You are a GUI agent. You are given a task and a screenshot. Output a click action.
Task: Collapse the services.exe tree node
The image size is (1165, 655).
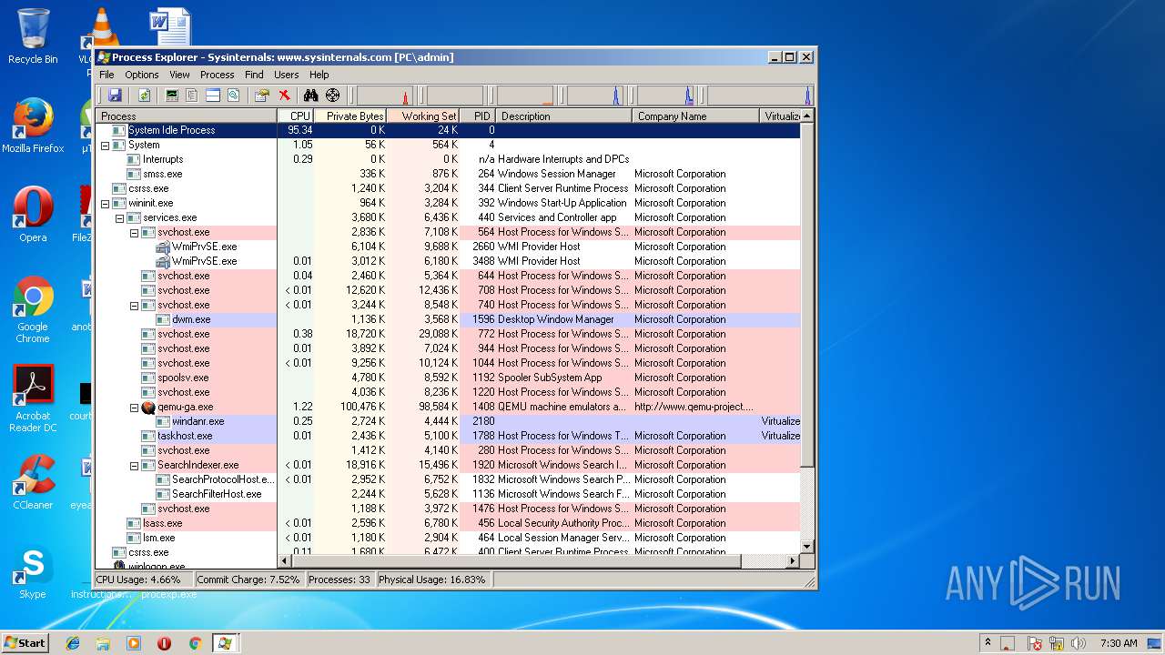point(119,217)
